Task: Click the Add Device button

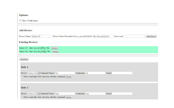Action: pyautogui.click(x=151, y=36)
